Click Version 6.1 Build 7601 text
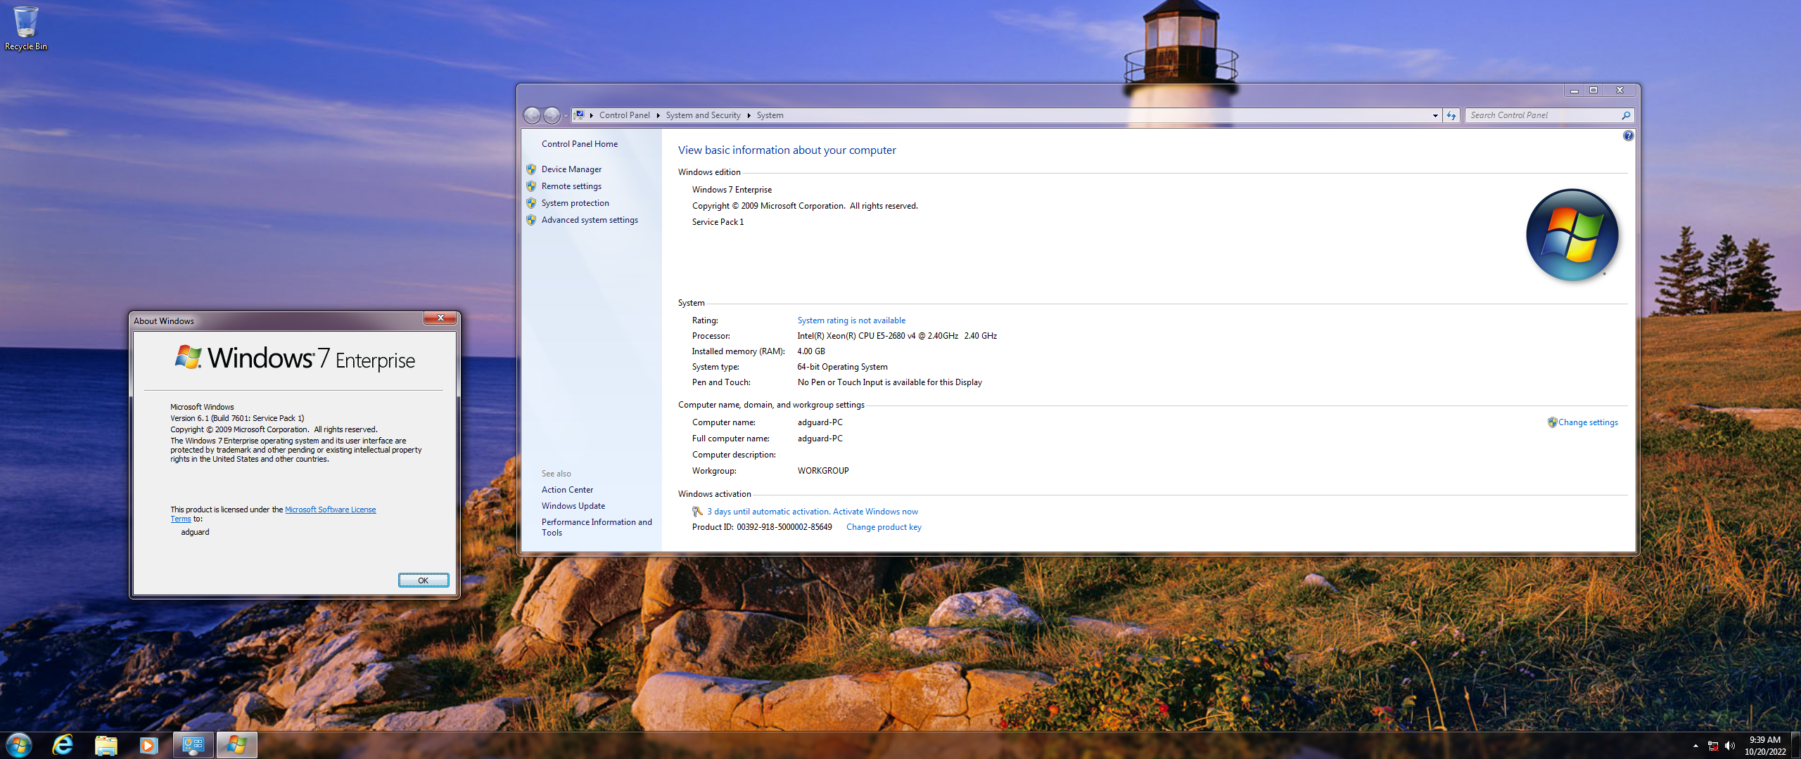 [x=237, y=418]
